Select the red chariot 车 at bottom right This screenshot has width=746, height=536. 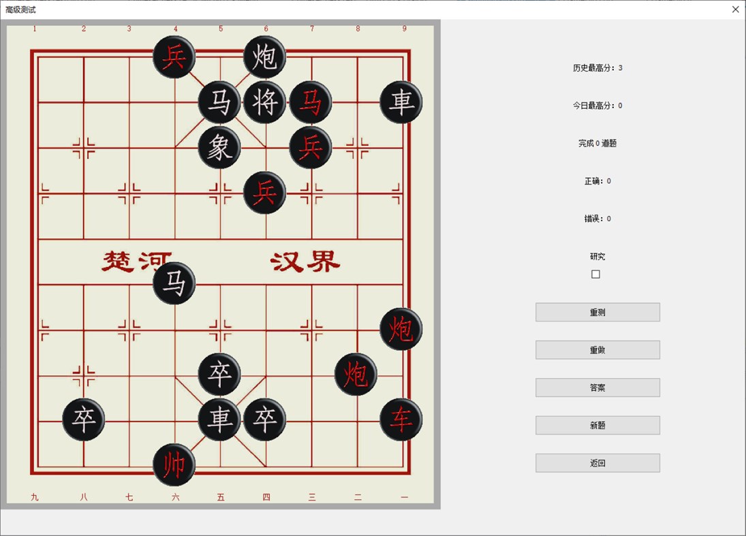click(401, 420)
